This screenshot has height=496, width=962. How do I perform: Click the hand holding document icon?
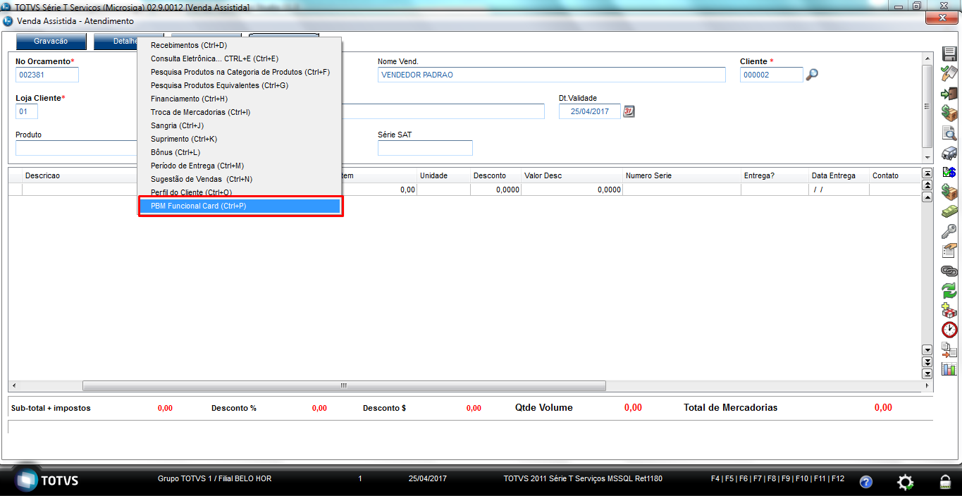point(949,251)
